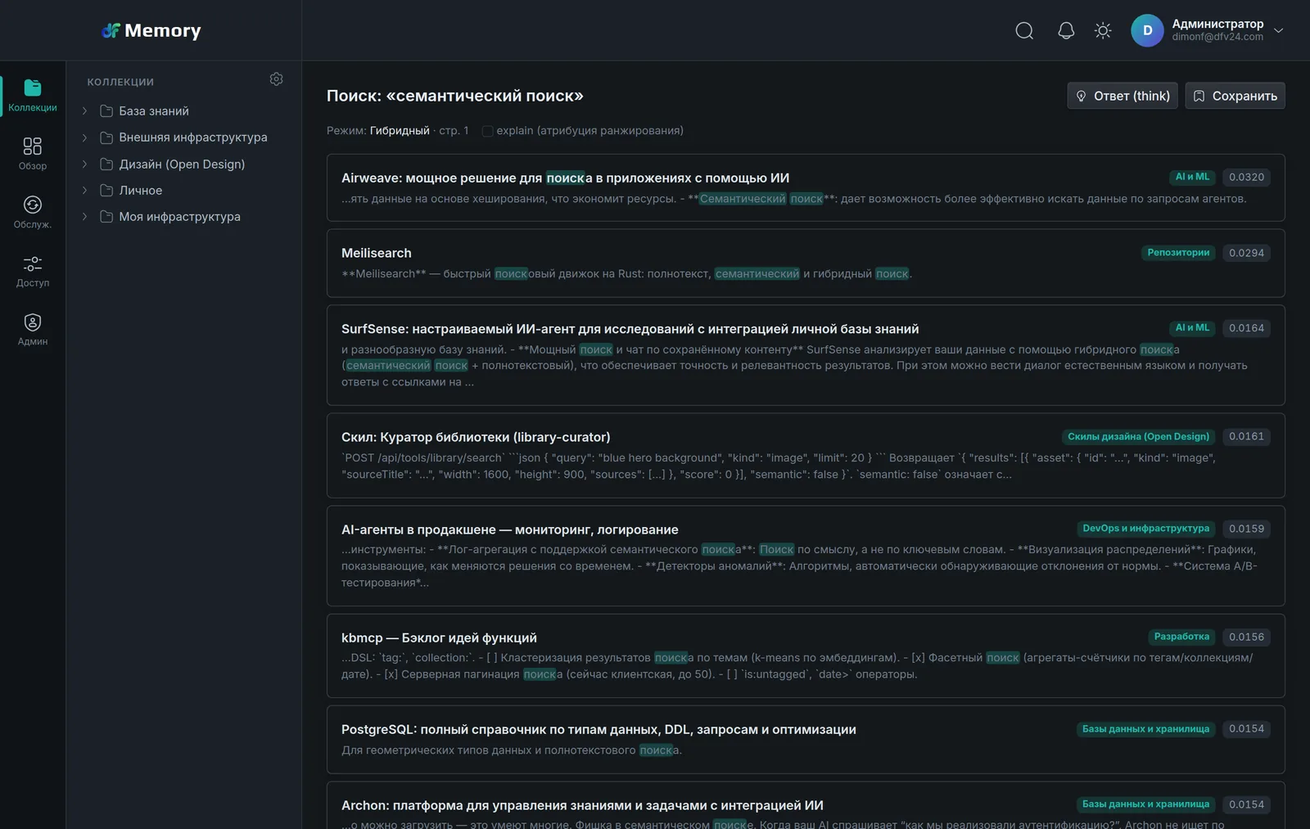Select Коллекции in the sidebar
This screenshot has height=829, width=1310.
[33, 96]
